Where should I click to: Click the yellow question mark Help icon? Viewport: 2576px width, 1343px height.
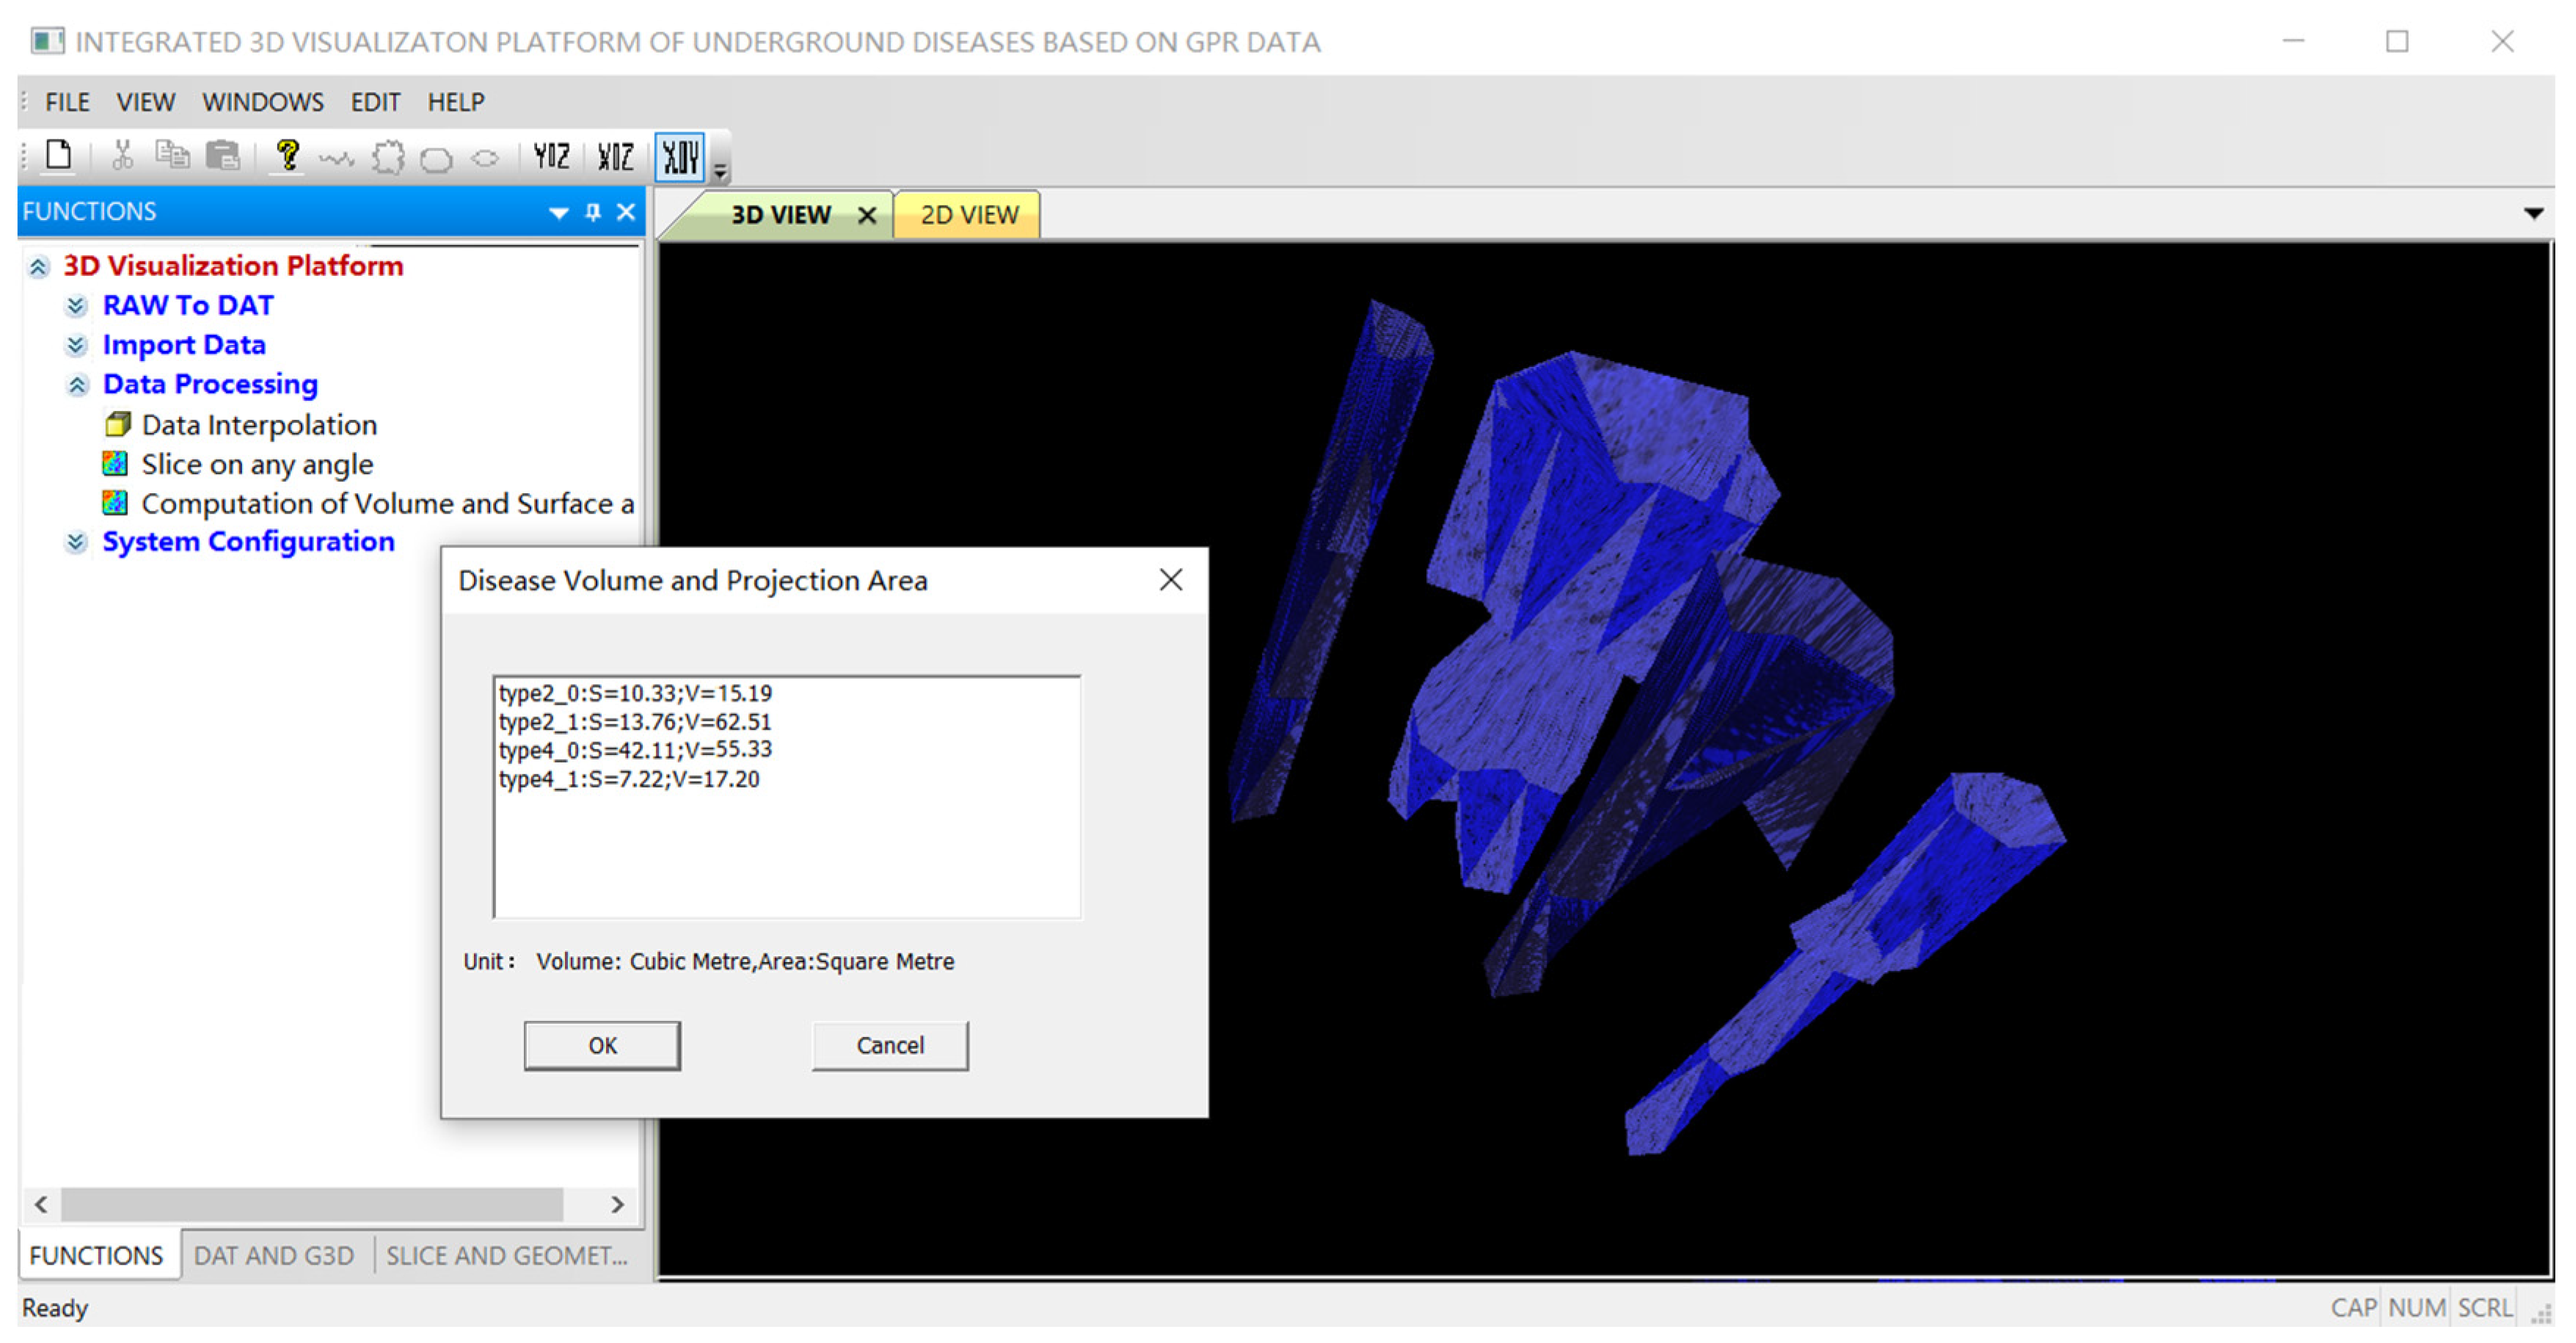coord(288,155)
